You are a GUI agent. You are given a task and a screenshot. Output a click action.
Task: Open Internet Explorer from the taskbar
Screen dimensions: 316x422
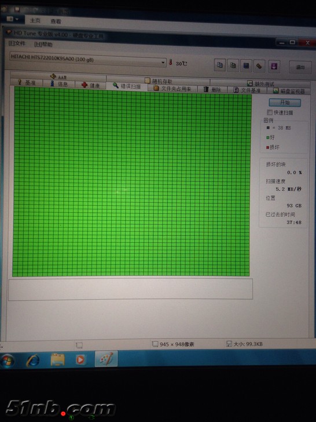[33, 360]
